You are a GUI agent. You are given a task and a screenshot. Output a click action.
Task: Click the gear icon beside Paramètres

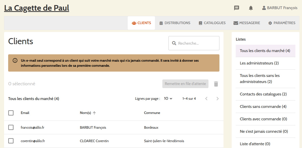tap(270, 23)
